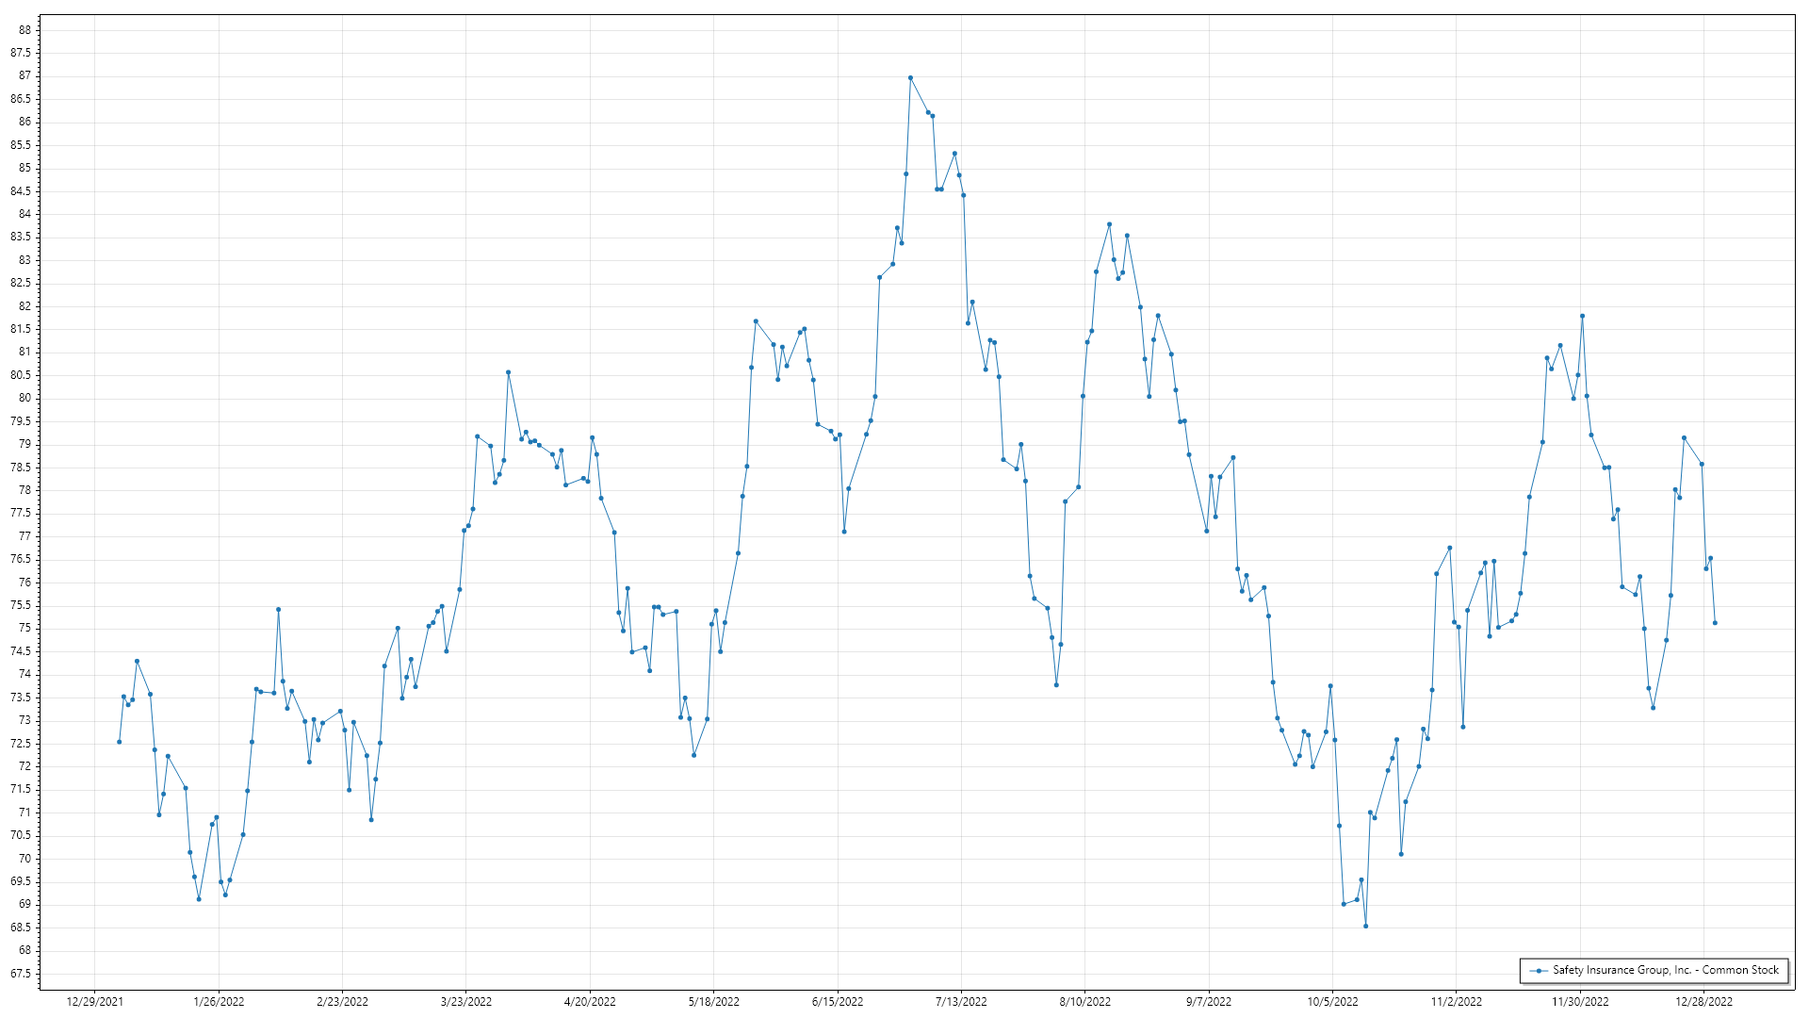Click the 11/30/2022 x-axis date label
Screen dimensions: 1809x1018
tap(1580, 1002)
